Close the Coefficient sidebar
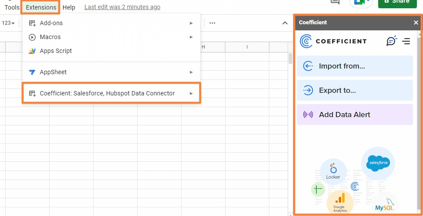Image resolution: width=423 pixels, height=216 pixels. pos(416,23)
